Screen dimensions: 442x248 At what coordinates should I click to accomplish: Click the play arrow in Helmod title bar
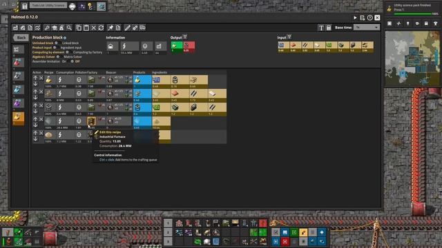[x=355, y=18]
